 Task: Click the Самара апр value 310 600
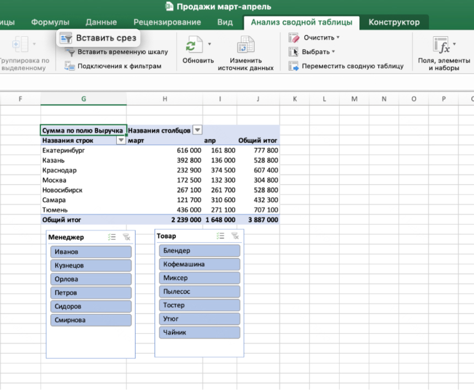coord(223,200)
